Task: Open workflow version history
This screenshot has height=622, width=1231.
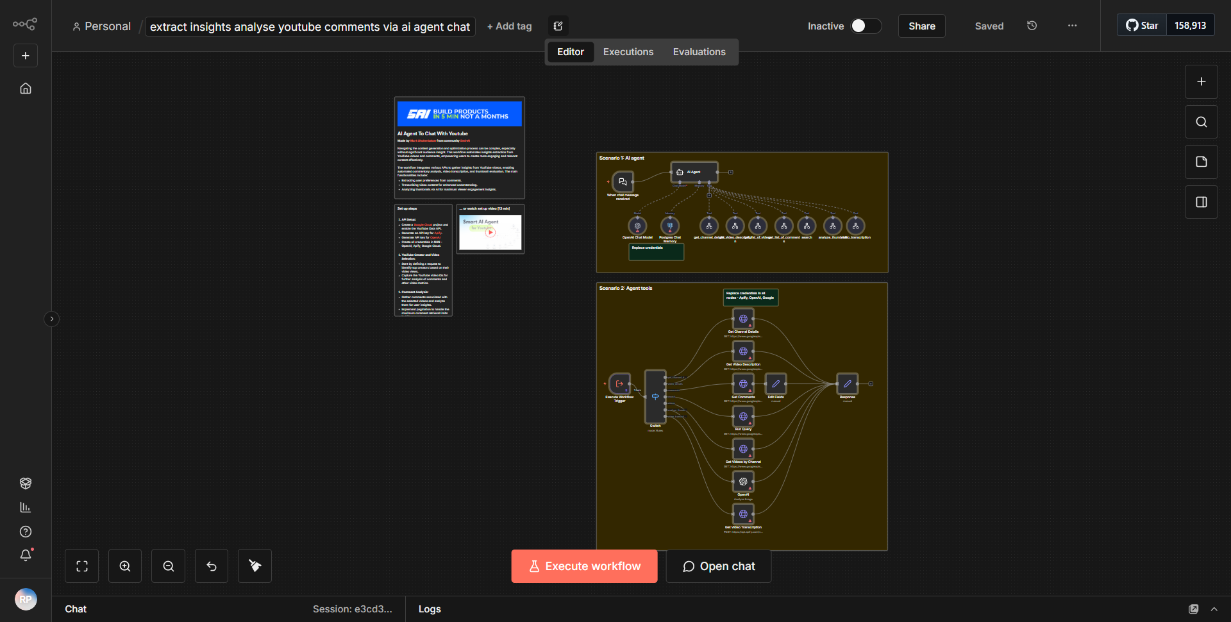Action: [1032, 26]
